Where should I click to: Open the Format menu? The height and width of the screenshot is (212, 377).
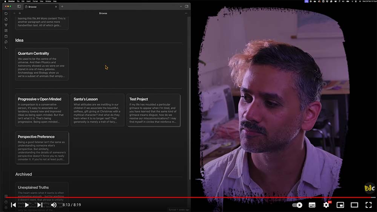click(35, 1)
